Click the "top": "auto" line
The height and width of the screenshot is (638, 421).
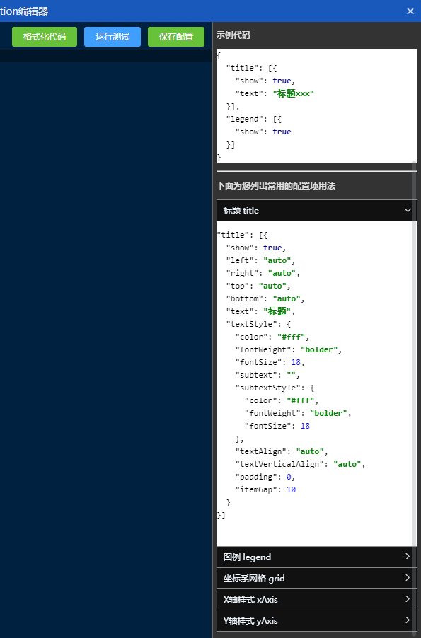[258, 286]
